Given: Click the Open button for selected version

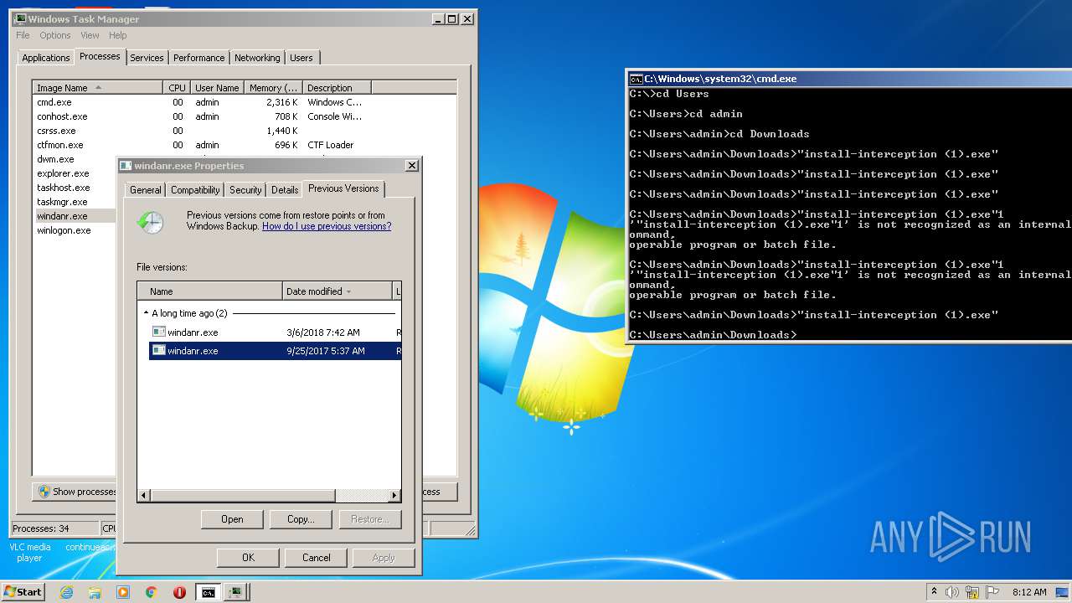Looking at the screenshot, I should (232, 519).
